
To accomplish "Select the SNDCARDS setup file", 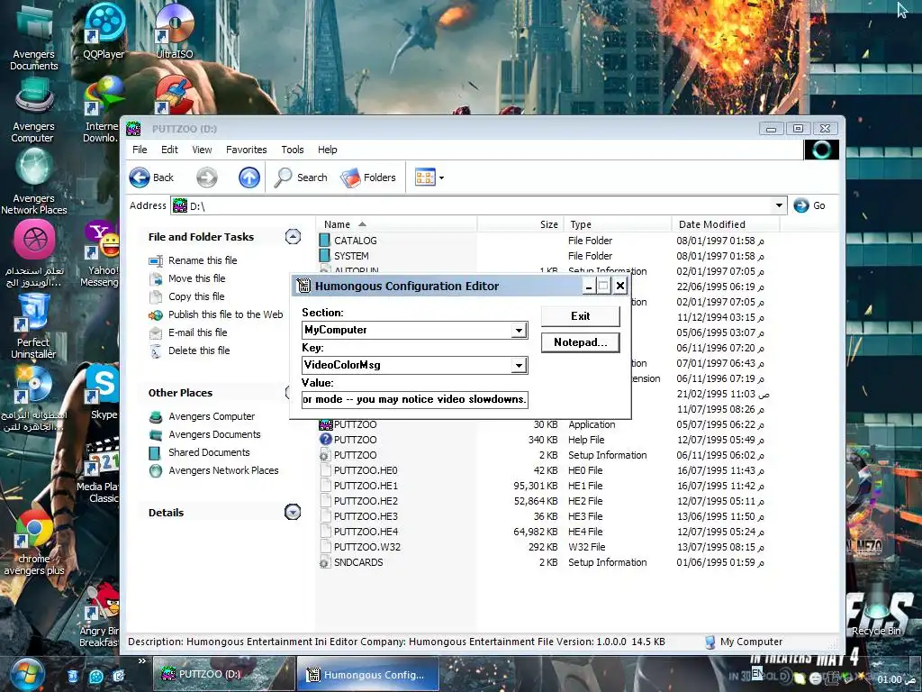I will click(x=358, y=562).
